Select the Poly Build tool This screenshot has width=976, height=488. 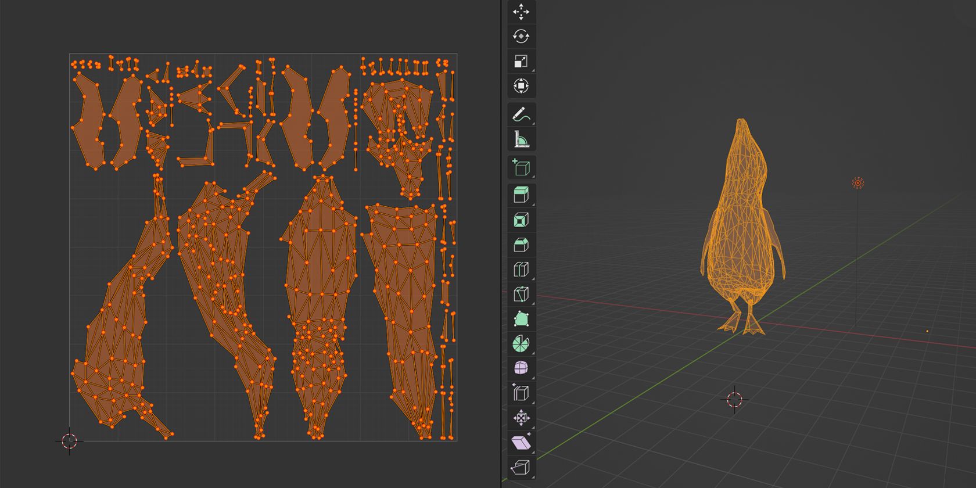click(x=521, y=319)
